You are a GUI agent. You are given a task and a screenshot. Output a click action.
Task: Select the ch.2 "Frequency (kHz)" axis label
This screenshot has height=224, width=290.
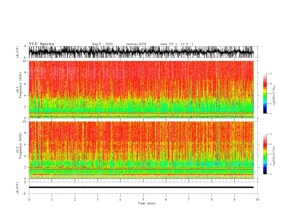click(21, 146)
